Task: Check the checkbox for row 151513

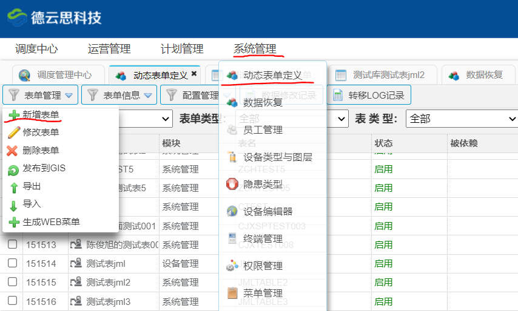Action: coord(12,245)
